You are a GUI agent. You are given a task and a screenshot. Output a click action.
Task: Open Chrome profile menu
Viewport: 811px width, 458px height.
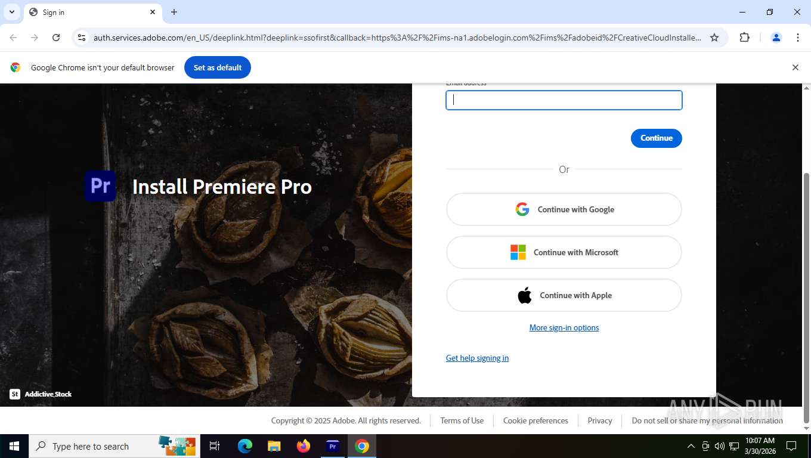776,38
